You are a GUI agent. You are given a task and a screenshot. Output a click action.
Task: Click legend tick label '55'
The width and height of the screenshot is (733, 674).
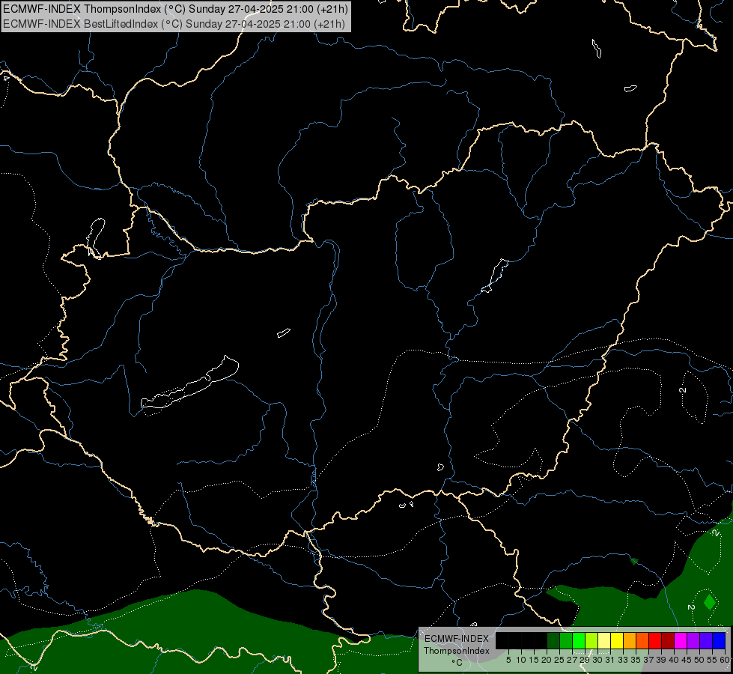click(712, 660)
